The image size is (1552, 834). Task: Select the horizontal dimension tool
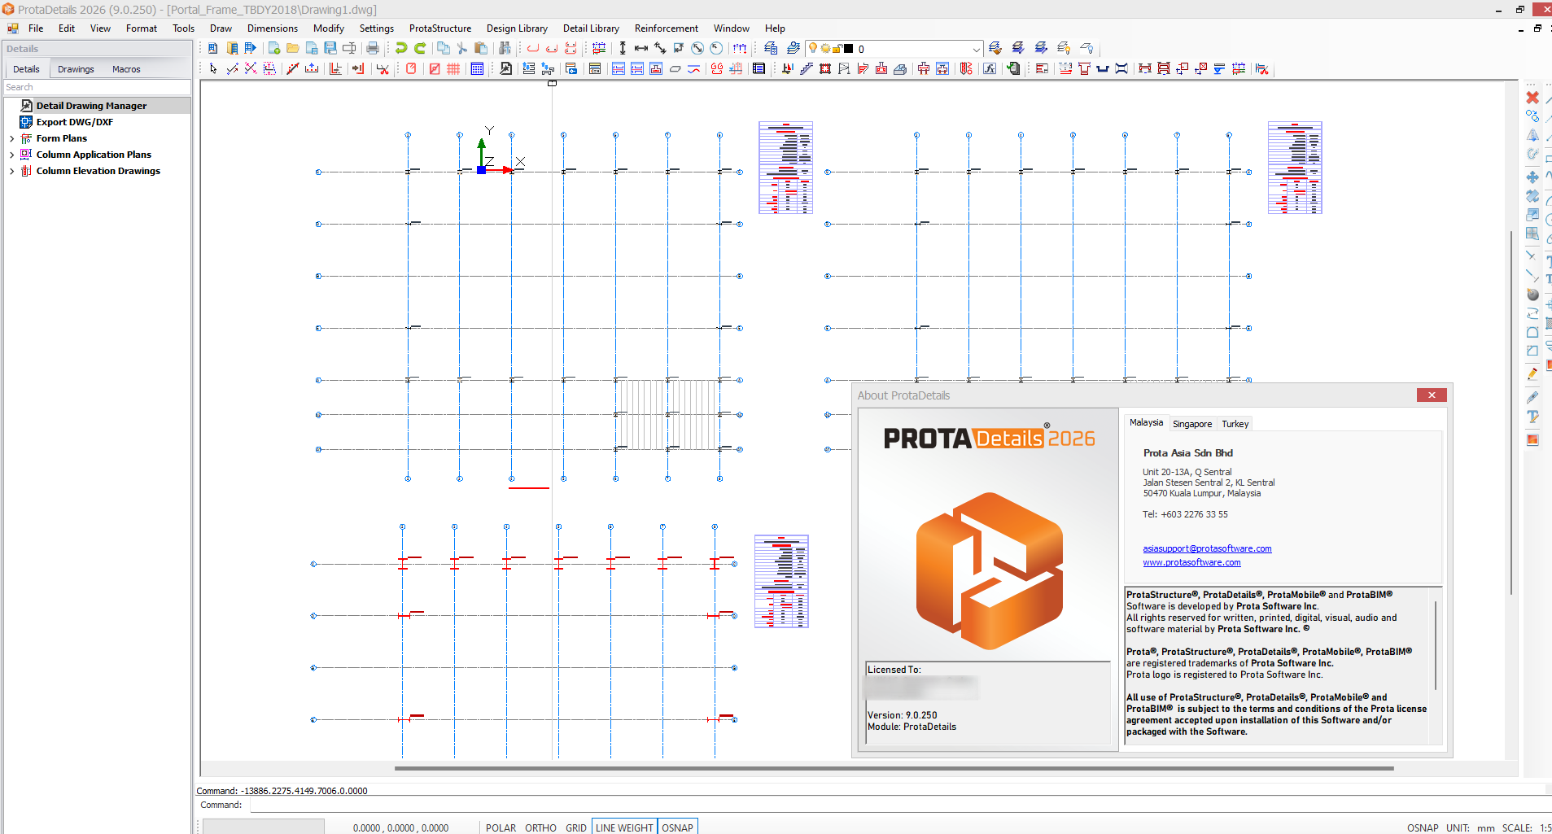(x=641, y=48)
